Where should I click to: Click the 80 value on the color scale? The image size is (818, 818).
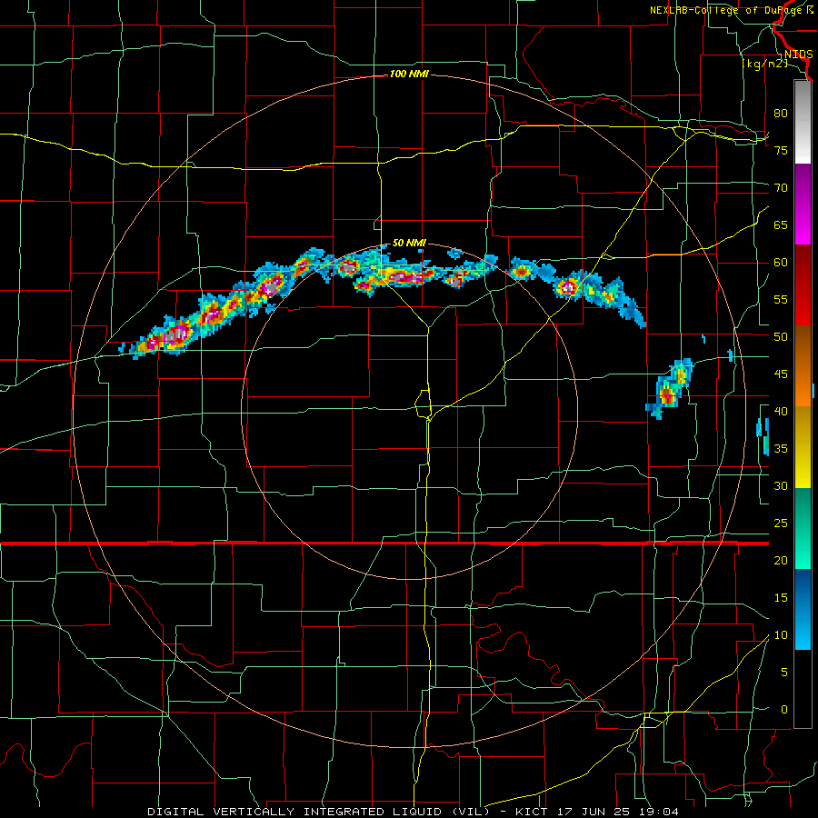click(x=781, y=114)
